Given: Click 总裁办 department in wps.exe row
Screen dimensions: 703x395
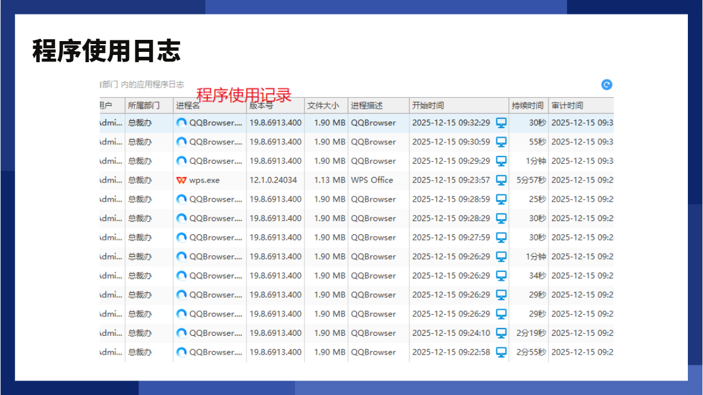Looking at the screenshot, I should [140, 180].
